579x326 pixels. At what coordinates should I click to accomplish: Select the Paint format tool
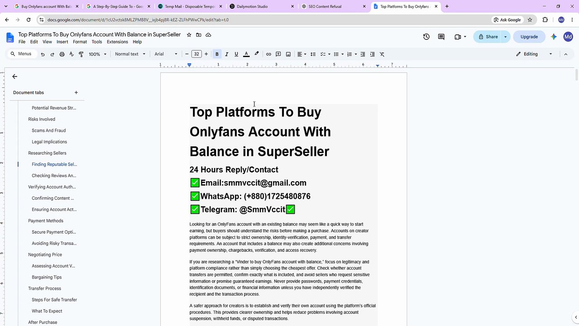click(x=81, y=54)
